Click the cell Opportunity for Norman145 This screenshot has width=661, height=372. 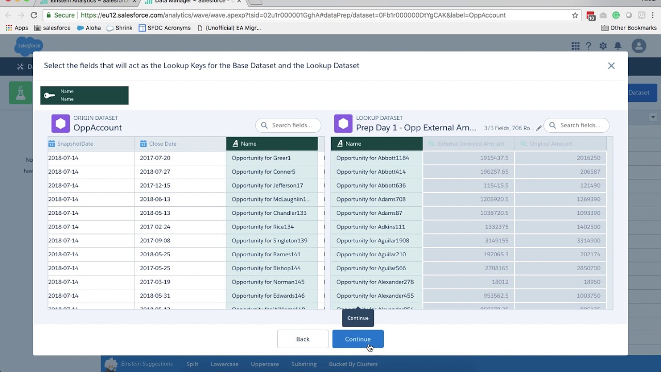[x=272, y=282]
